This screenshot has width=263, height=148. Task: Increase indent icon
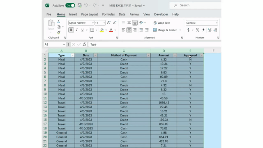pyautogui.click(x=147, y=30)
